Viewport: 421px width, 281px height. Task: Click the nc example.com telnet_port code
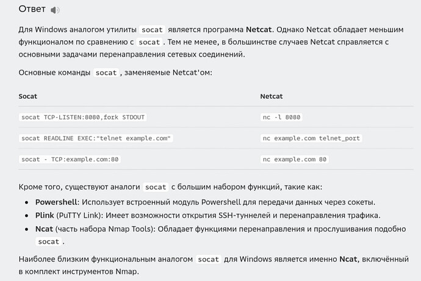(x=311, y=138)
